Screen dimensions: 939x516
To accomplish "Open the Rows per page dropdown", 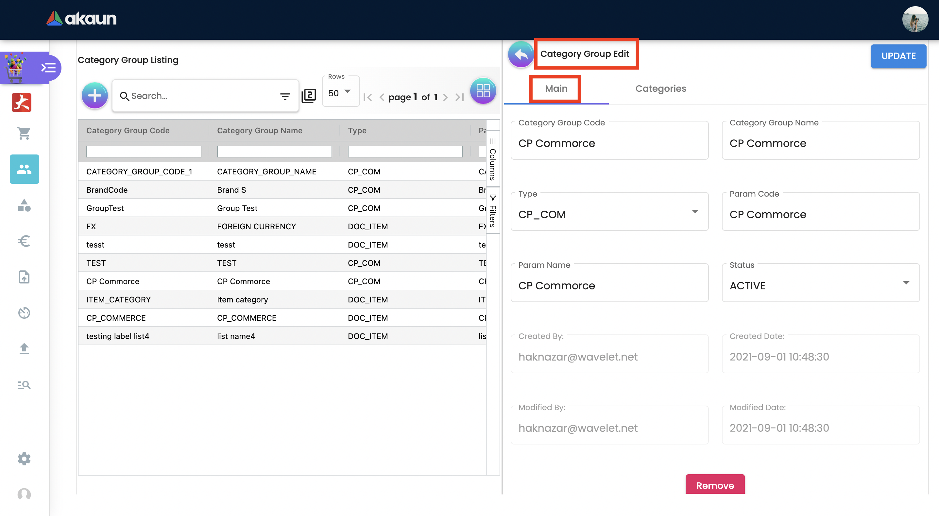I will coord(340,93).
